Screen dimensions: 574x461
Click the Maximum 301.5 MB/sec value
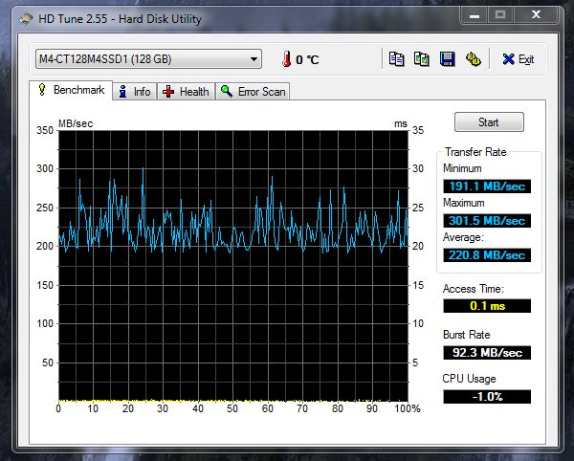[487, 221]
